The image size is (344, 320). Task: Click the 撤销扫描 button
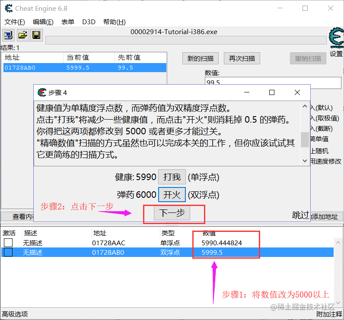coord(308,58)
